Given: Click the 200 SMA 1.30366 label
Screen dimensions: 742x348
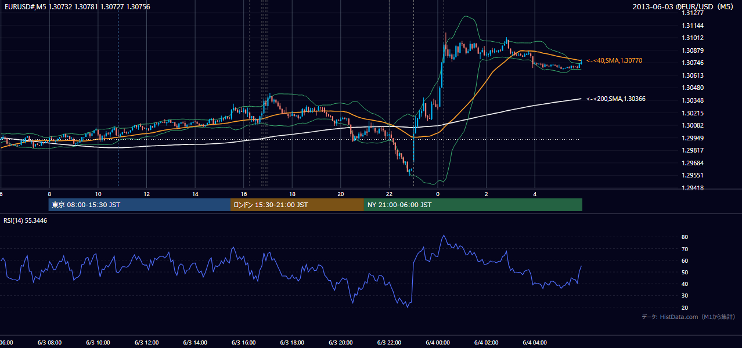Looking at the screenshot, I should pyautogui.click(x=616, y=99).
